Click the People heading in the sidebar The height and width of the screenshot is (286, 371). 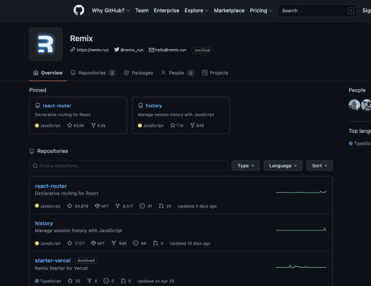357,90
